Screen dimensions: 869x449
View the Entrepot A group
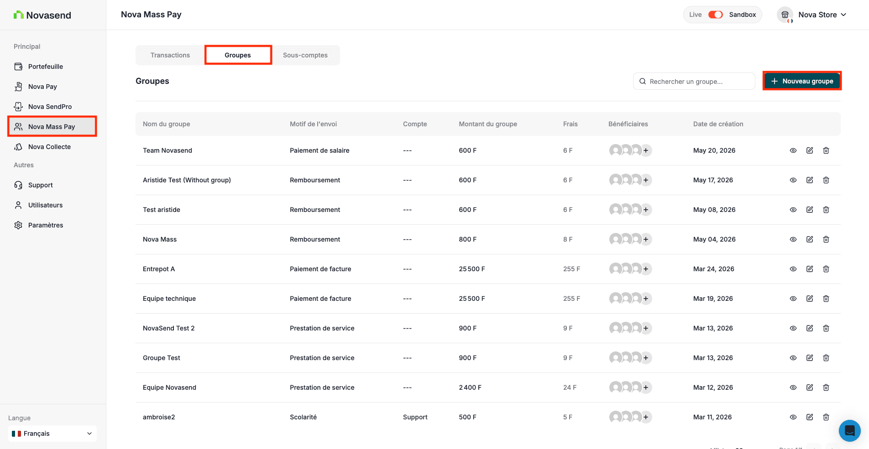point(793,269)
